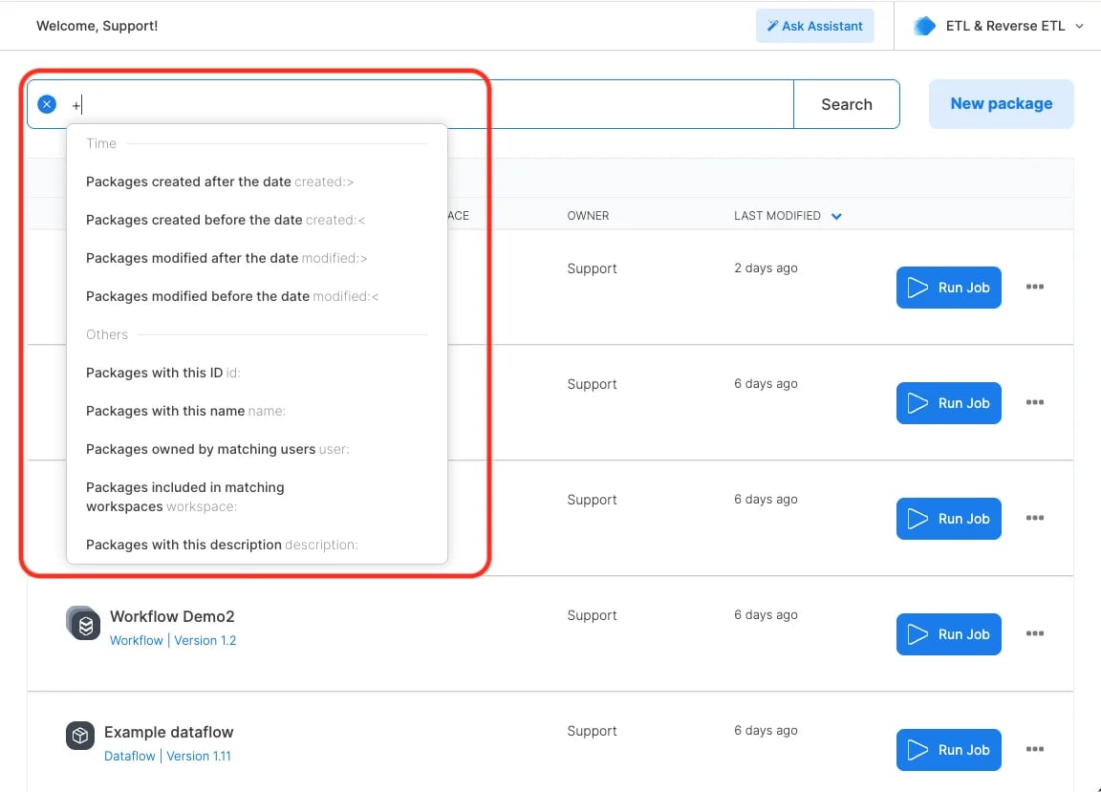Click '6 days ago' in Example dataflow row
The height and width of the screenshot is (792, 1101).
(x=766, y=730)
